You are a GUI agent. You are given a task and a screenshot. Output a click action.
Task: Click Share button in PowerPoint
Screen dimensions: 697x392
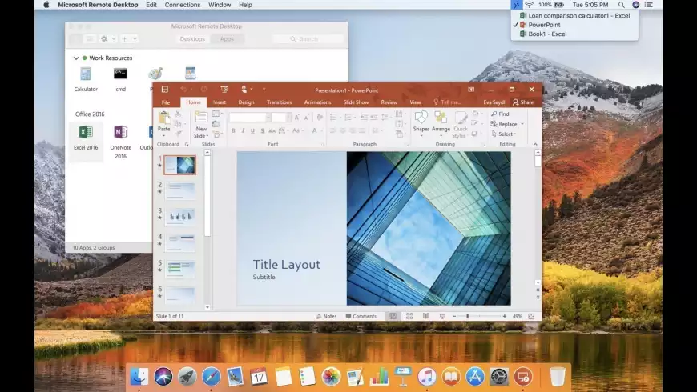523,102
